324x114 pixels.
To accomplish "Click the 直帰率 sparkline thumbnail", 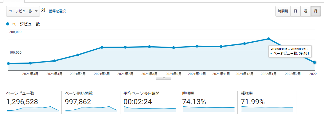I will (209, 109).
